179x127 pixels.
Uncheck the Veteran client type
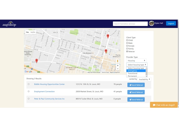pos(127,51)
